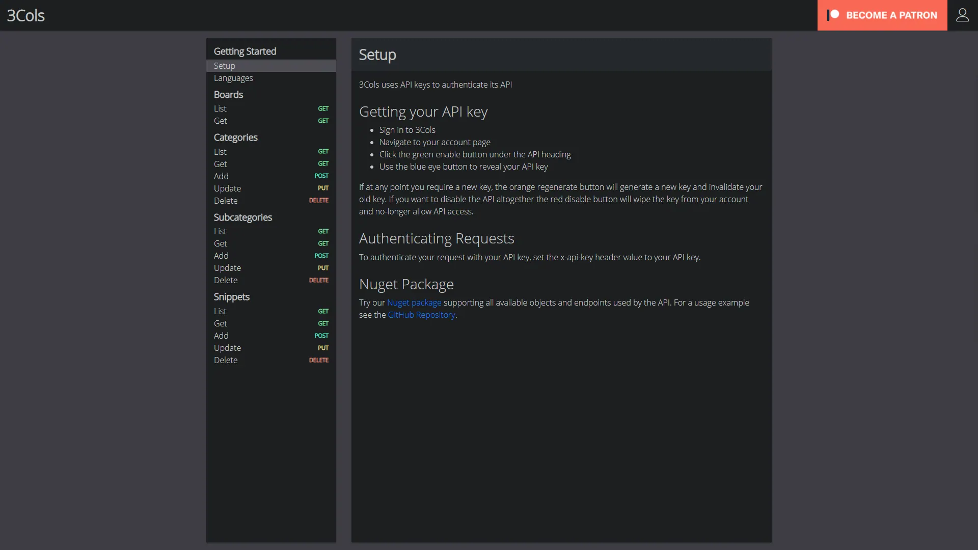978x550 pixels.
Task: Show Subcategories Get endpoint
Action: tap(271, 243)
